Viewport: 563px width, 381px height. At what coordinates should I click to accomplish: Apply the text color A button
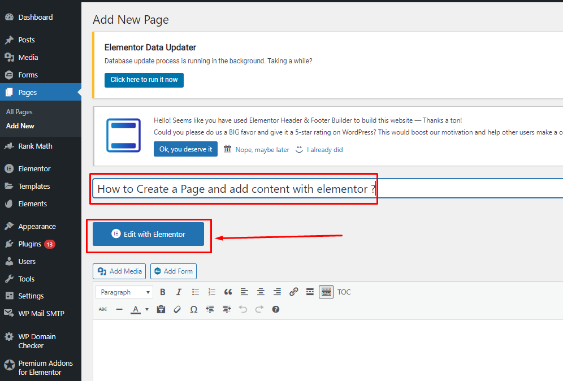pyautogui.click(x=135, y=309)
